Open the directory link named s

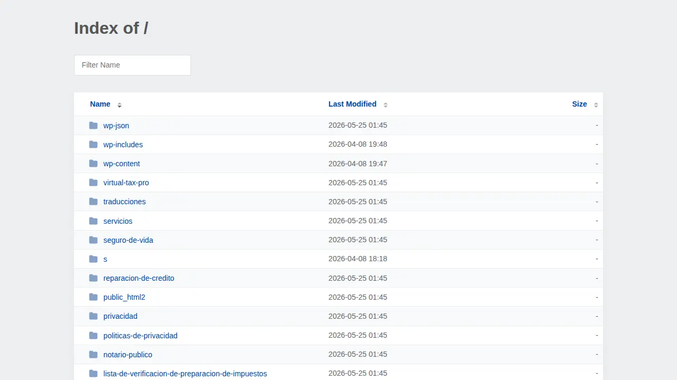click(105, 259)
